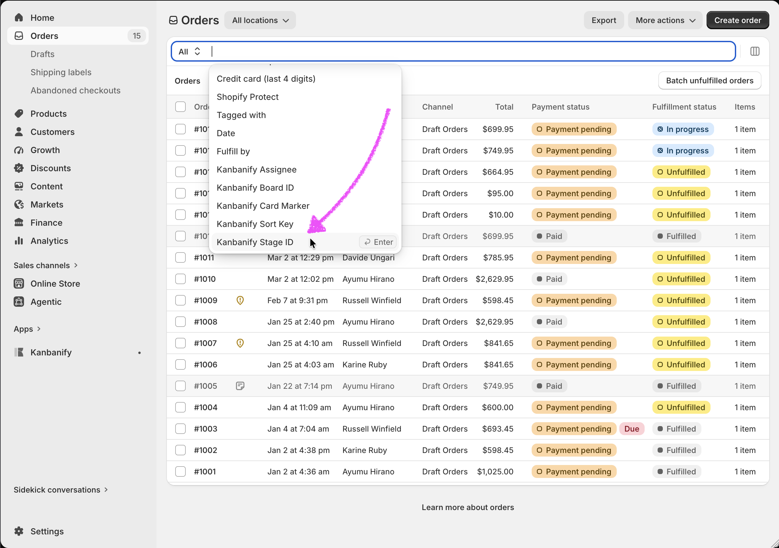Screen dimensions: 779x548
Task: Click the Markets globe icon
Action: point(19,205)
